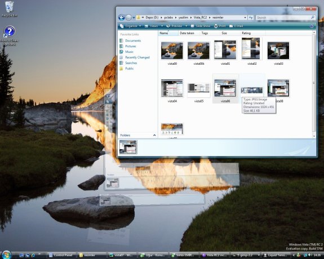Open the arrow after pclabs breadcrumb
The image size is (324, 259).
(x=176, y=18)
